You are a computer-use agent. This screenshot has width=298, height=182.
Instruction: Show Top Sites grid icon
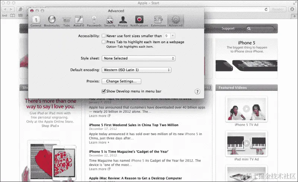20,15
